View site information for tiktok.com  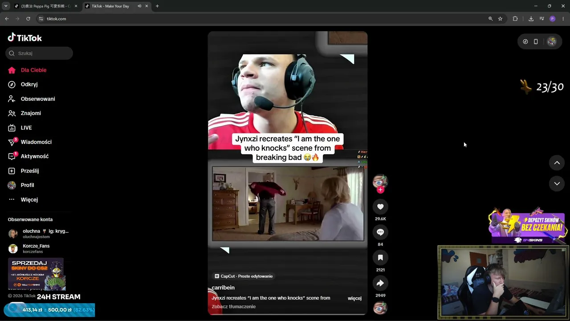point(41,19)
